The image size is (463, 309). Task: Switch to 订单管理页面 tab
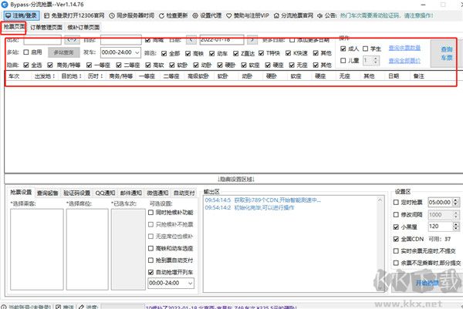[x=46, y=28]
